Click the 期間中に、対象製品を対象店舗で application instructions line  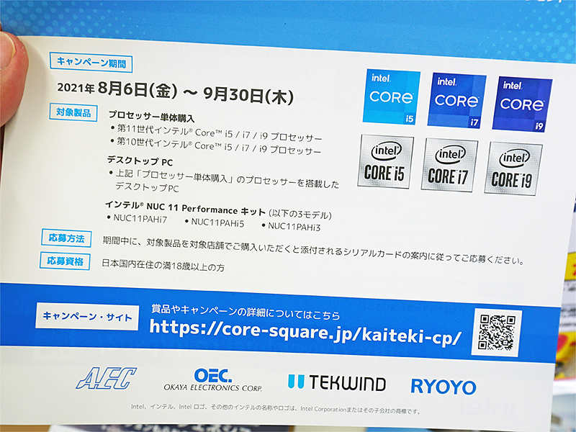(313, 251)
